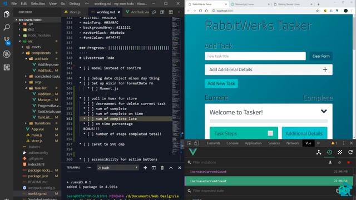Show more DevTools tabs chevron

click(x=318, y=143)
